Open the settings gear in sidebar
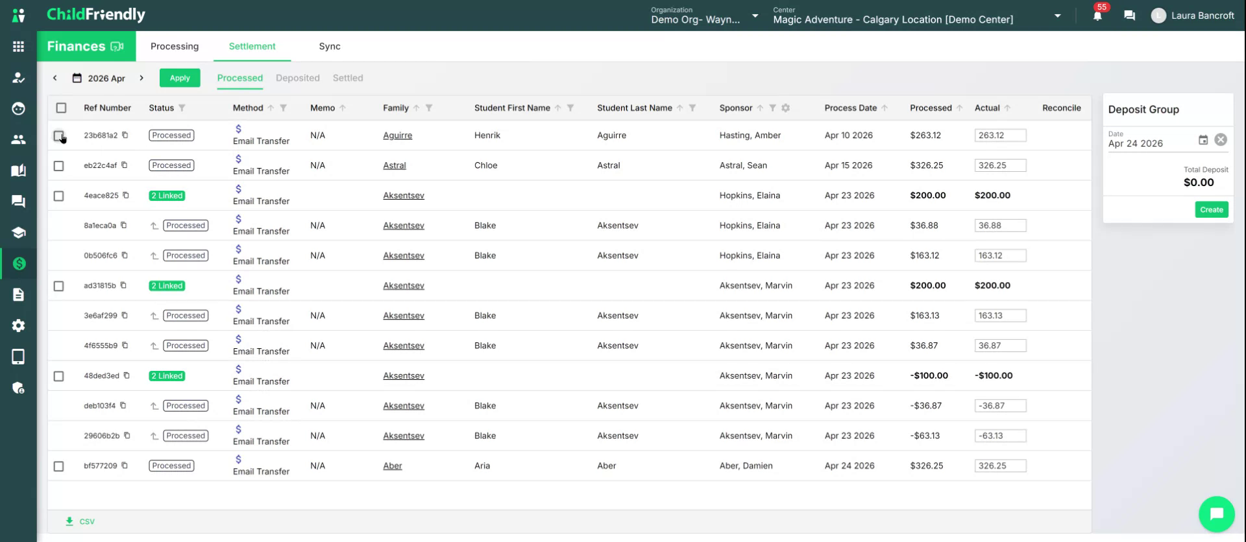The image size is (1246, 542). click(x=18, y=325)
